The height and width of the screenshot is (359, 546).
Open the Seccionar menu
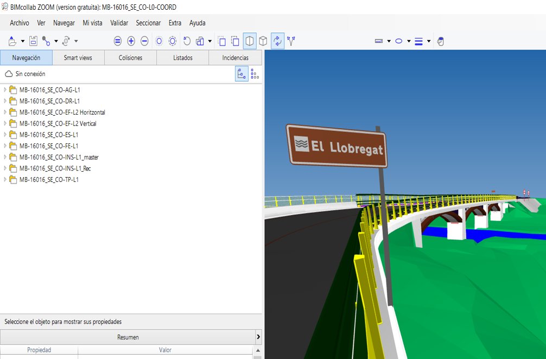point(148,23)
